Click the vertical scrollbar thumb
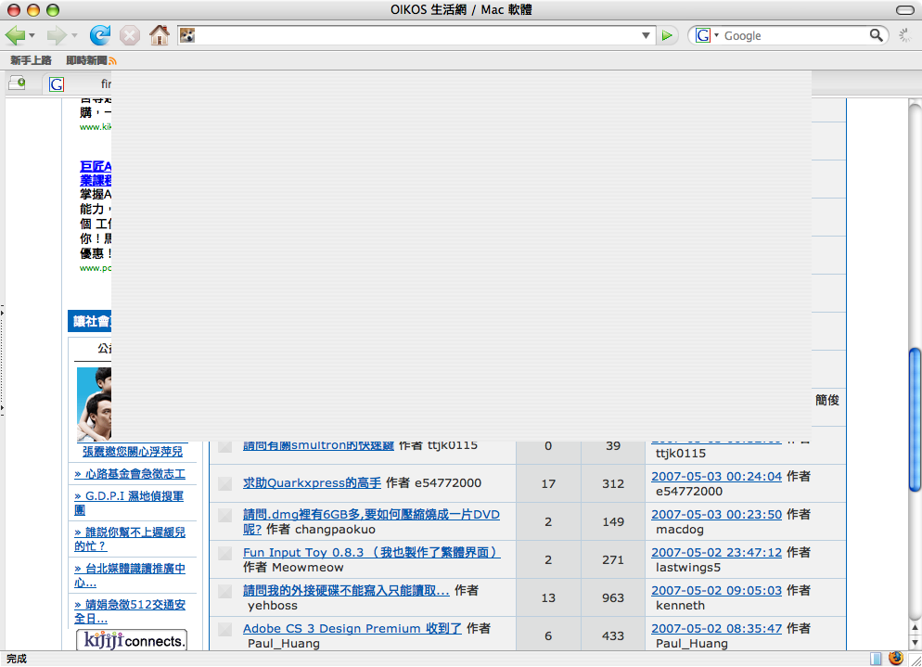 point(915,390)
